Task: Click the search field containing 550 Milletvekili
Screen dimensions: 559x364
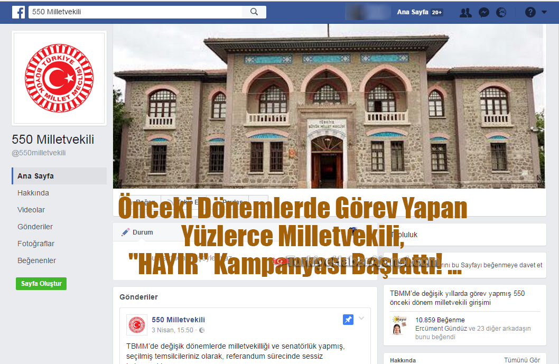Action: [x=136, y=12]
